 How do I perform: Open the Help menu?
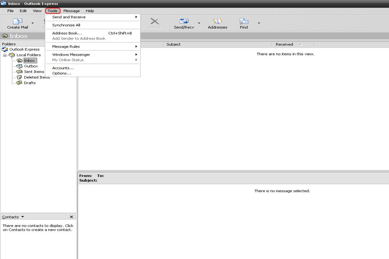[x=90, y=11]
